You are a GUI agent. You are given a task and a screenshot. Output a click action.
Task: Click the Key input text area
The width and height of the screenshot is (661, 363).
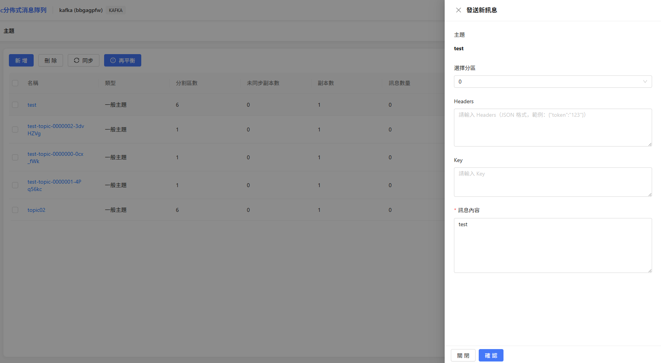click(553, 182)
